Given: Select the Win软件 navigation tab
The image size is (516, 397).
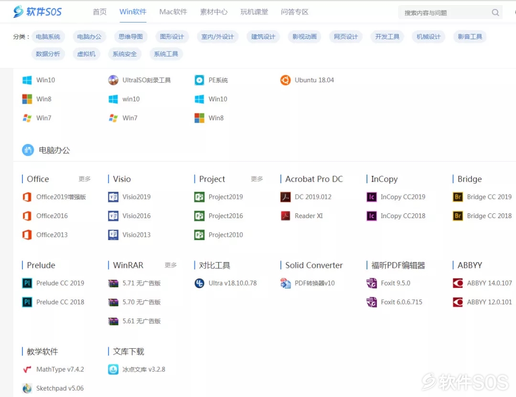Looking at the screenshot, I should (x=133, y=12).
